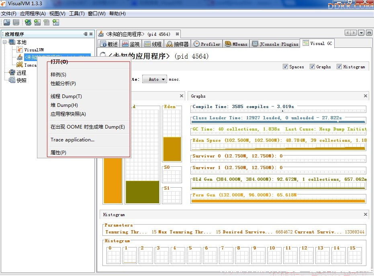Switch to the 概述 tab

click(109, 44)
